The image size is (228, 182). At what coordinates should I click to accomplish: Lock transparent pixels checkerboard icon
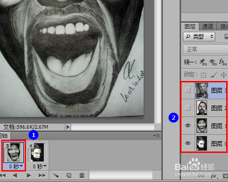(x=203, y=75)
